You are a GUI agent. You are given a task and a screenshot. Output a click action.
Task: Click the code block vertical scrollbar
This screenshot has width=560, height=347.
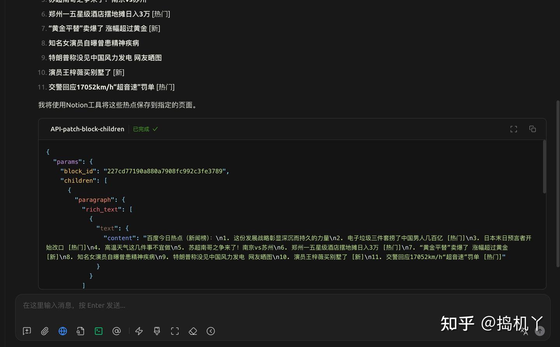(544, 167)
